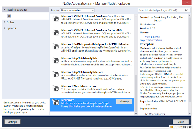The width and height of the screenshot is (193, 129).
Task: Collapse the Installed packages section
Action: [4, 10]
